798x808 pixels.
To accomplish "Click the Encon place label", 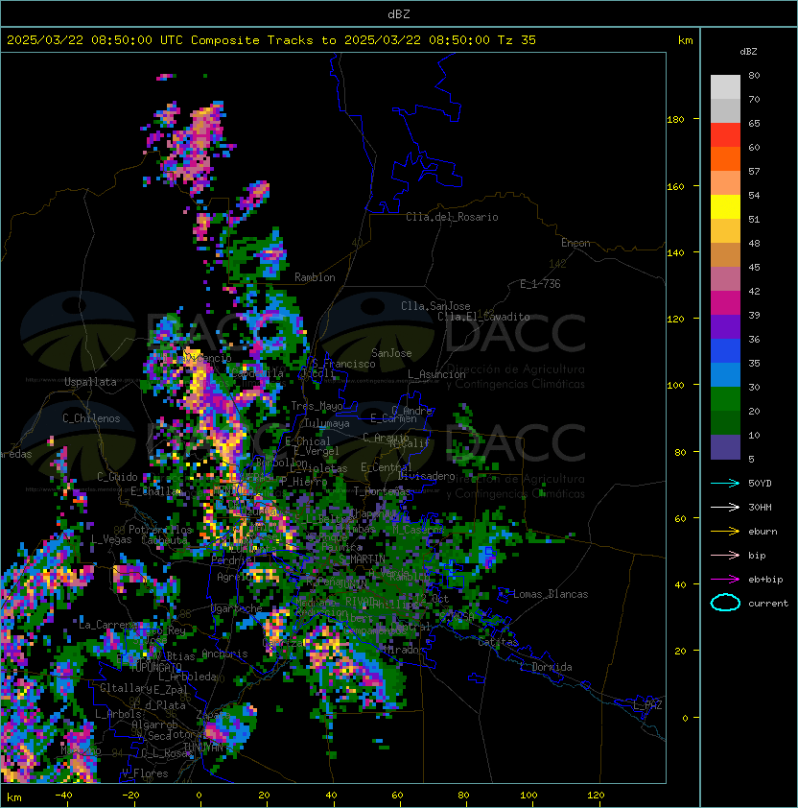I will pos(575,243).
